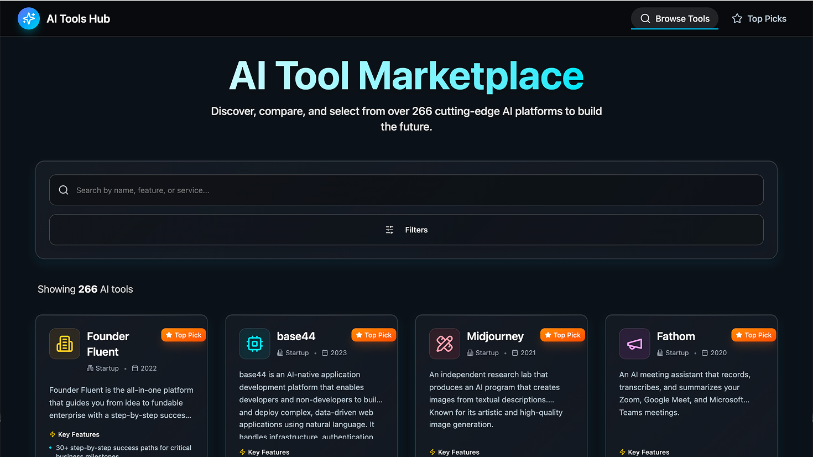Click the Founder Fluent building icon
Screen dimensions: 813x457
[65, 344]
